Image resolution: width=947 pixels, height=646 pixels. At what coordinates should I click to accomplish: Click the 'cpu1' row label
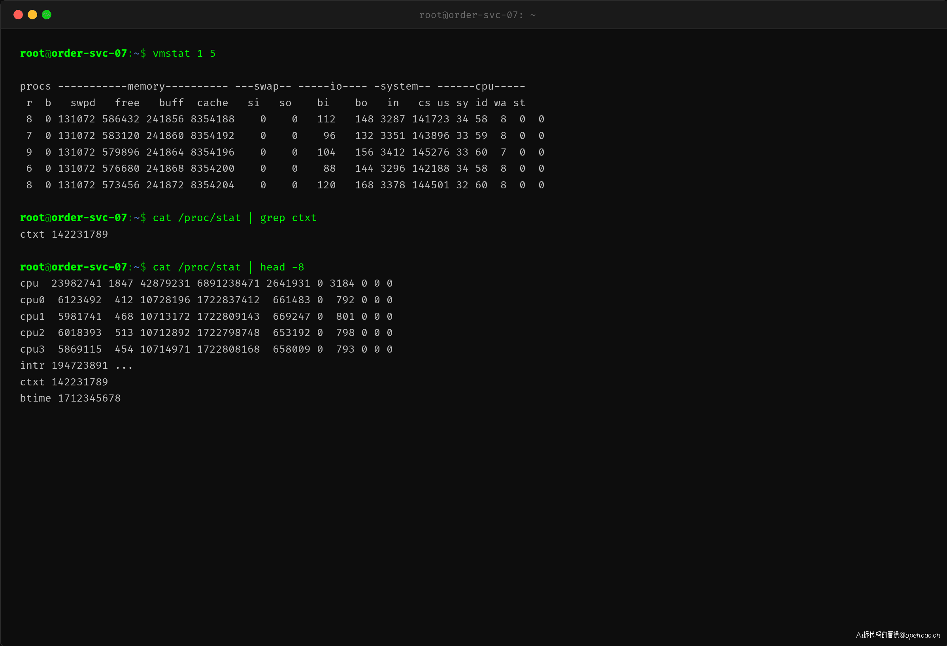click(x=32, y=317)
